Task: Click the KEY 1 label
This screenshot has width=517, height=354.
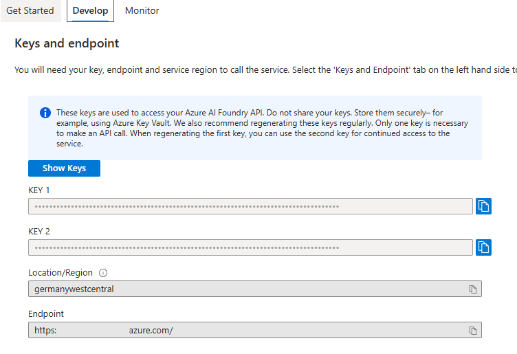Action: tap(39, 190)
